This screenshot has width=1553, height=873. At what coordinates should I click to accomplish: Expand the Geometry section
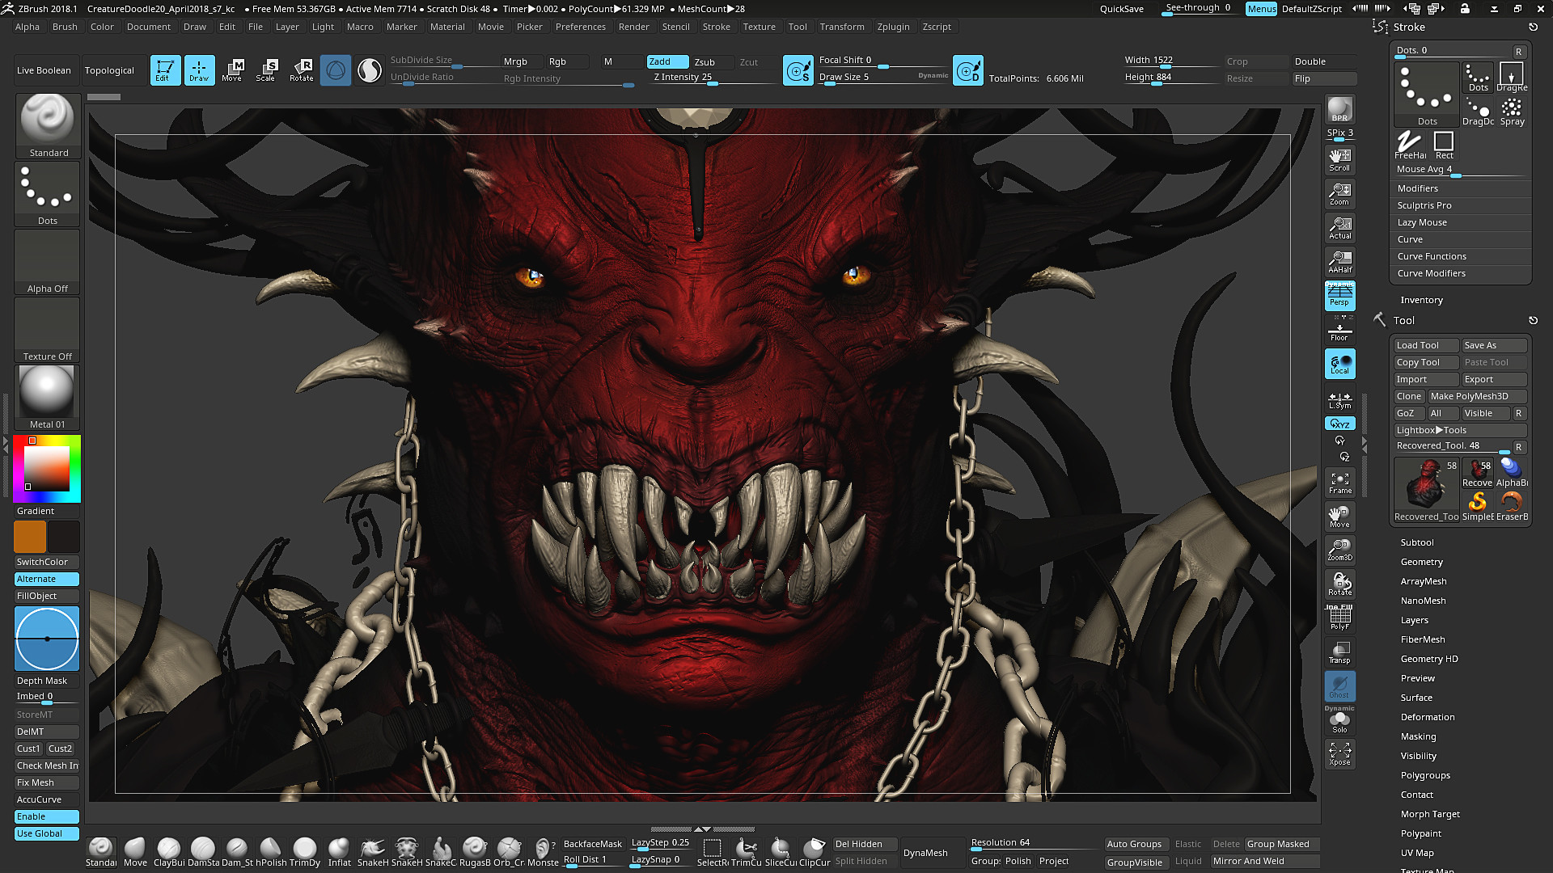[x=1421, y=562]
